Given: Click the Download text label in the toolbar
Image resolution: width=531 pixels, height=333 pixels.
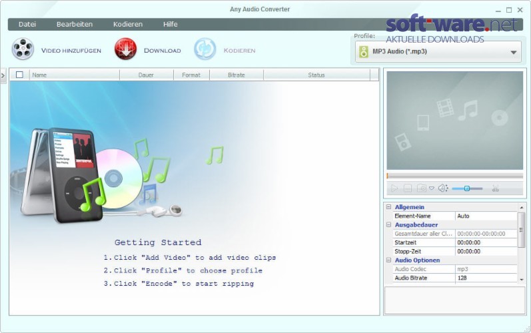Looking at the screenshot, I should pos(162,51).
